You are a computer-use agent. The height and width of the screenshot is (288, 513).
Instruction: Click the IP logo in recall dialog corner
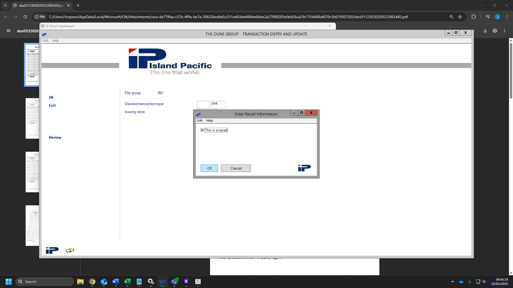tap(304, 168)
